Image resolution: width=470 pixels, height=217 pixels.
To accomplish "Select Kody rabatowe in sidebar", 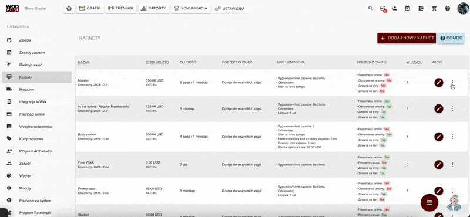I will click(31, 139).
